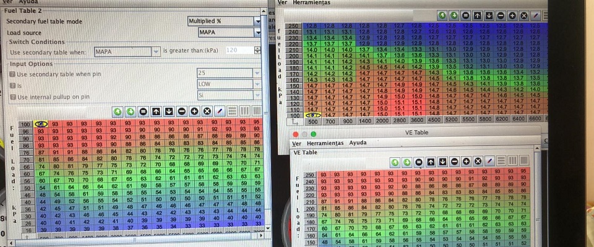Click the kPa stepper arrows beside the 120 field
This screenshot has width=594, height=247.
[257, 50]
